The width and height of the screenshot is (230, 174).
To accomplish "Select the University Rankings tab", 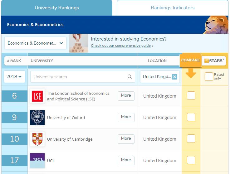I will click(x=57, y=8).
